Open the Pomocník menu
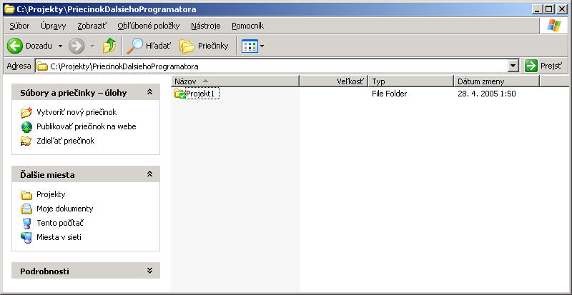Viewport: 572px width, 295px height. click(x=247, y=26)
